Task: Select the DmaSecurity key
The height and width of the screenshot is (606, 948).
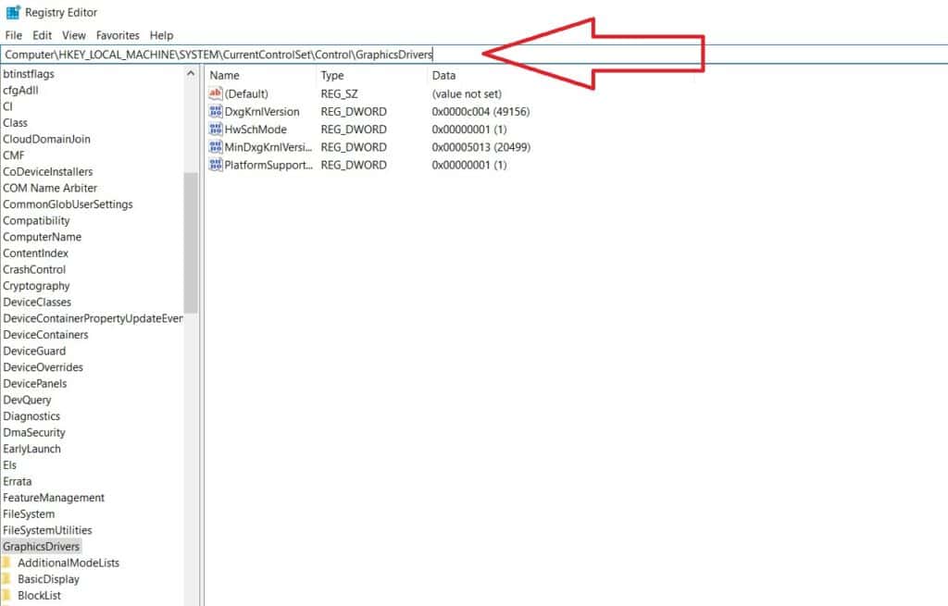Action: (x=34, y=433)
